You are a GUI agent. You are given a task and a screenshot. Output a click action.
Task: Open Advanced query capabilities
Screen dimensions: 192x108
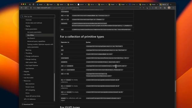[x=36, y=41]
